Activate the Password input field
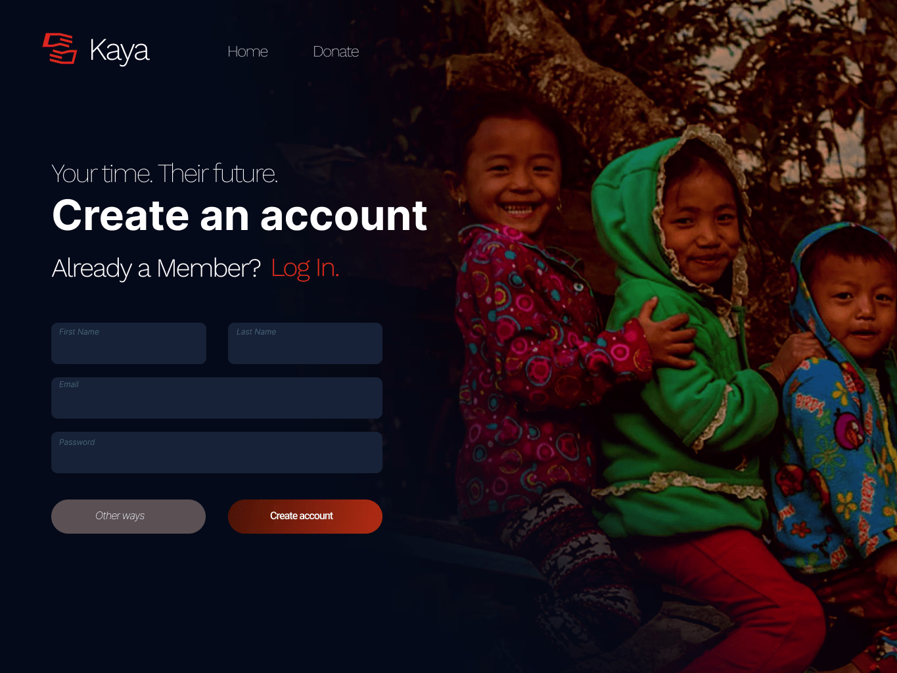Viewport: 897px width, 673px height. click(217, 452)
